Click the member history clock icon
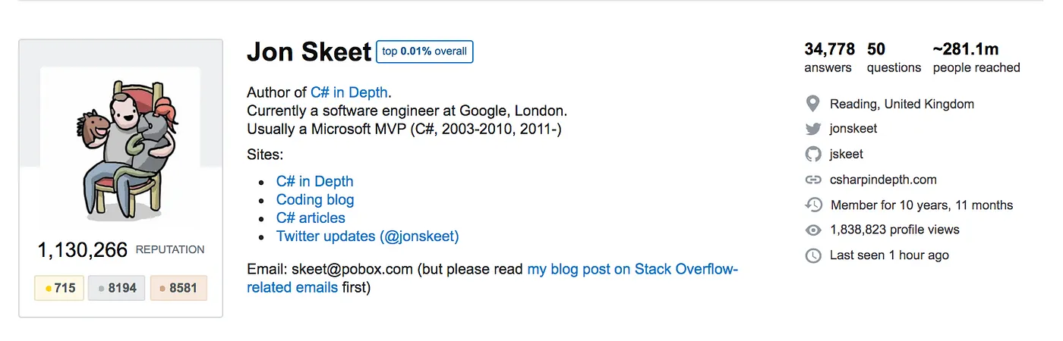Image resolution: width=1063 pixels, height=341 pixels. click(x=813, y=205)
